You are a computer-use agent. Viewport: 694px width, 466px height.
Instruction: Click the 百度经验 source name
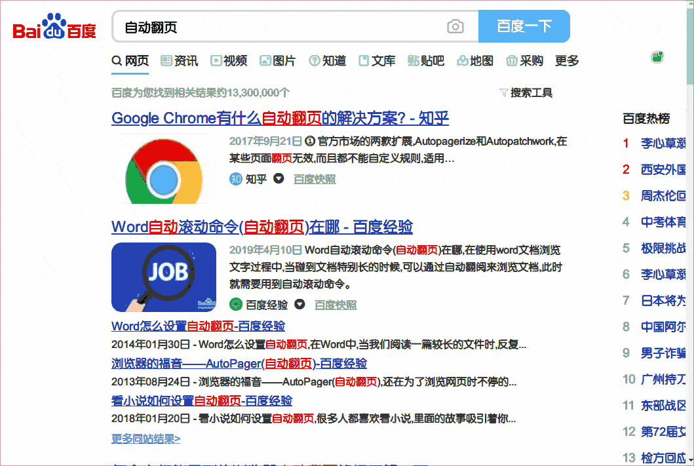click(x=267, y=305)
